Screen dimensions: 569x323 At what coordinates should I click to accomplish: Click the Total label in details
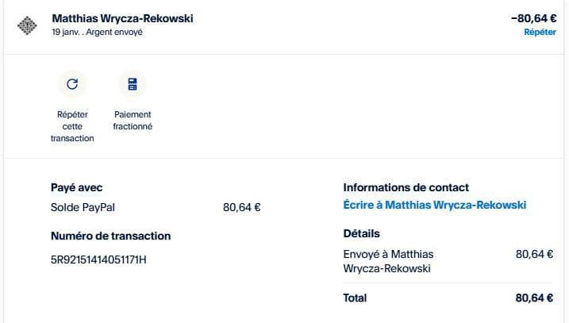click(355, 298)
